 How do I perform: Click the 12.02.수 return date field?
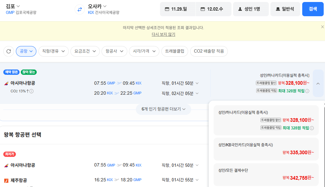pos(214,9)
